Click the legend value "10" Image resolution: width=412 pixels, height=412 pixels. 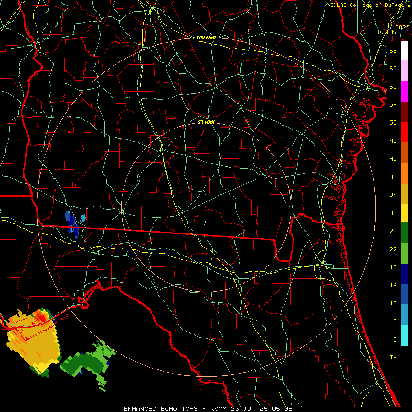(393, 304)
